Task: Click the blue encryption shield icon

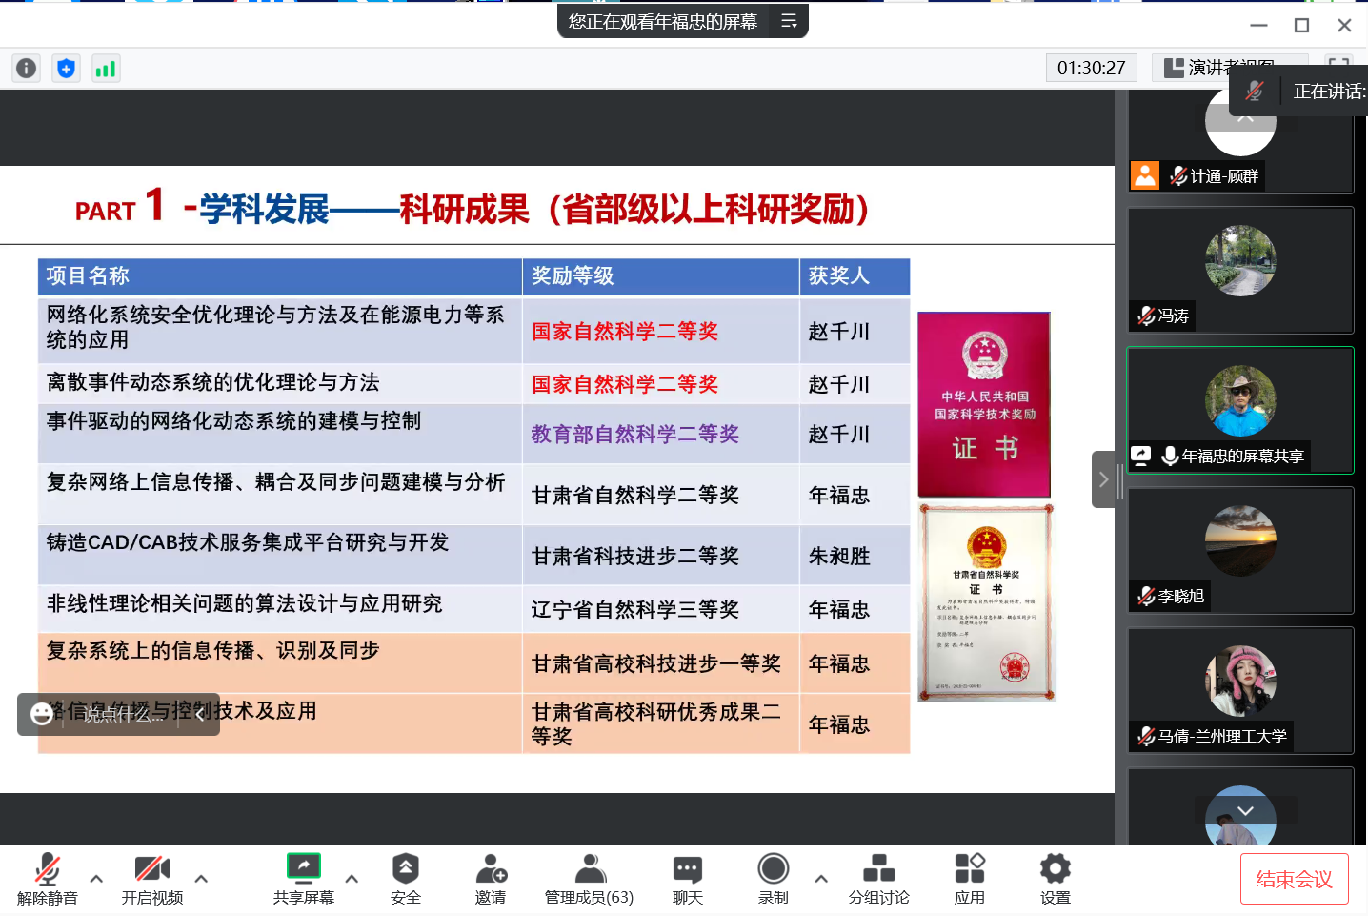Action: coord(66,68)
